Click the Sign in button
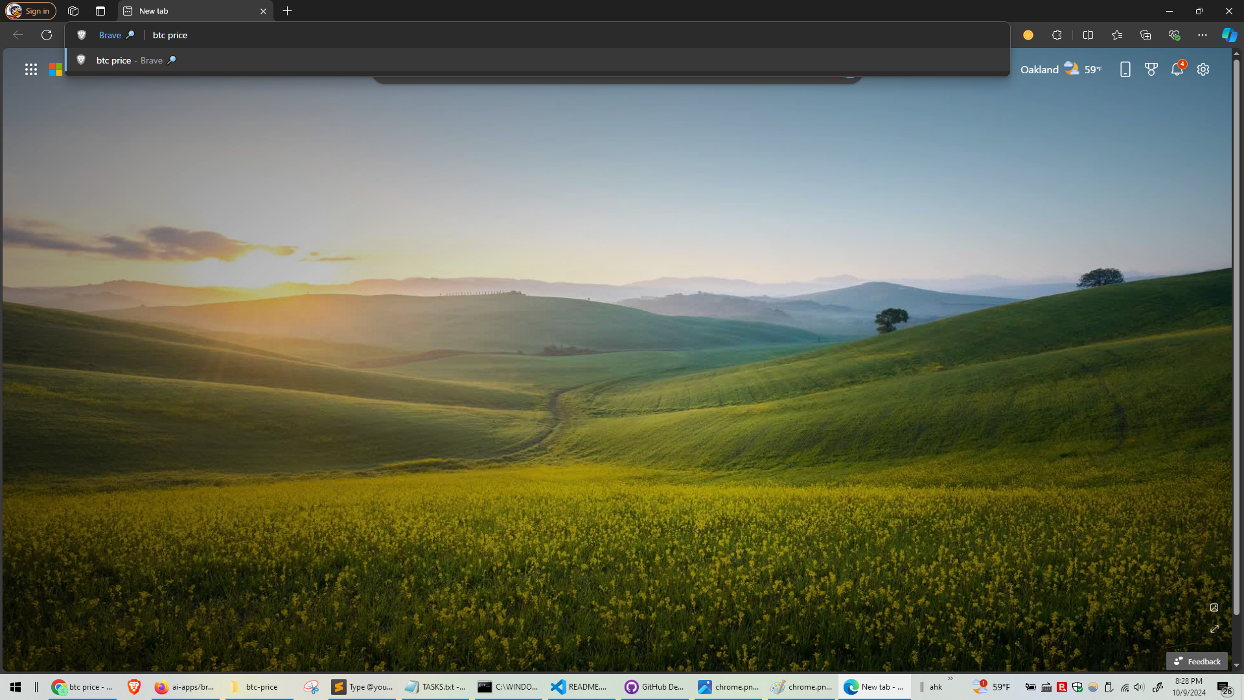Viewport: 1244px width, 700px height. 31,11
